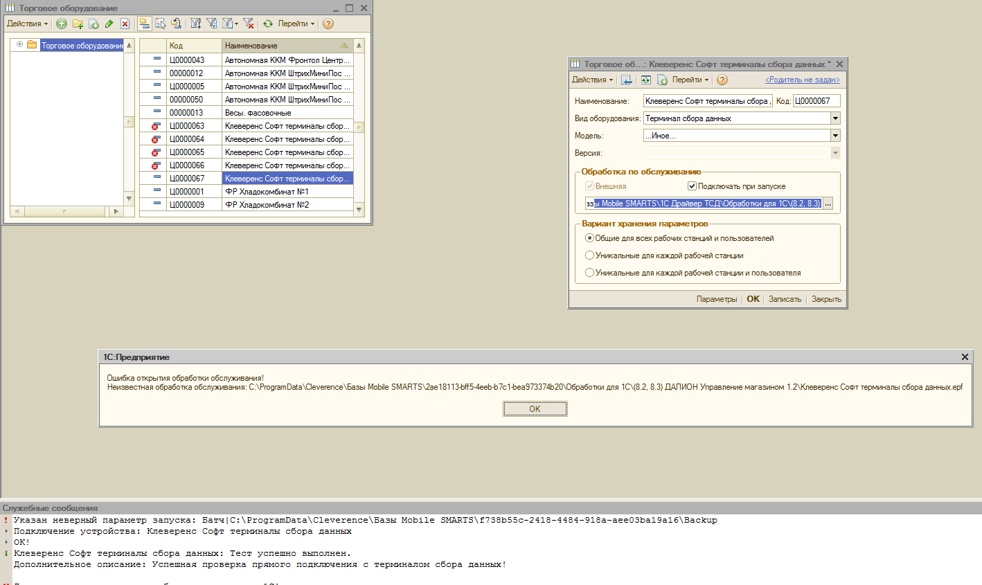
Task: Open the filter history dropdown icon
Action: tap(230, 24)
